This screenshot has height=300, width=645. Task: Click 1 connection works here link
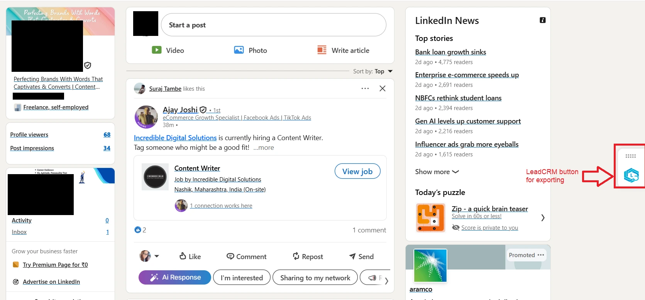(x=221, y=206)
